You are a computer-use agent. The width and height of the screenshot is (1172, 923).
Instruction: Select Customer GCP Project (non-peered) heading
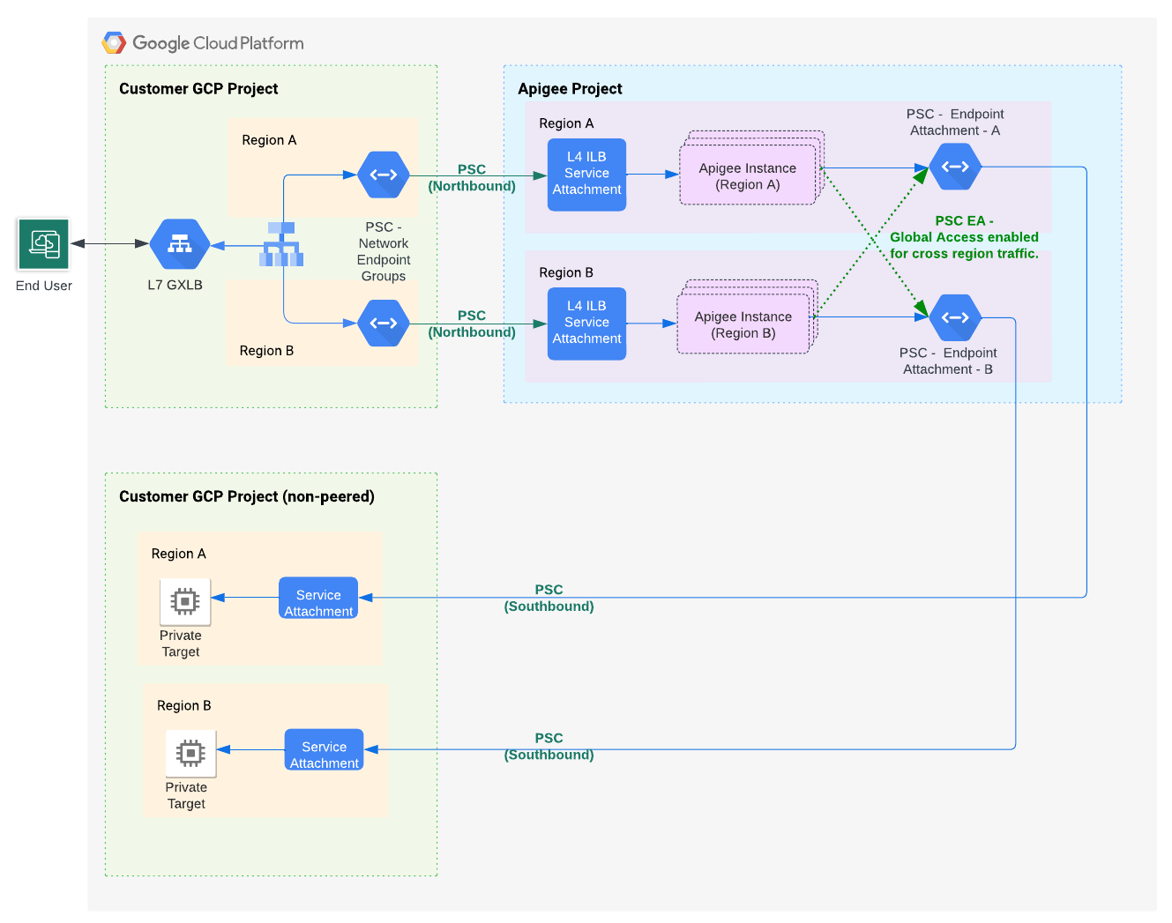pos(247,497)
